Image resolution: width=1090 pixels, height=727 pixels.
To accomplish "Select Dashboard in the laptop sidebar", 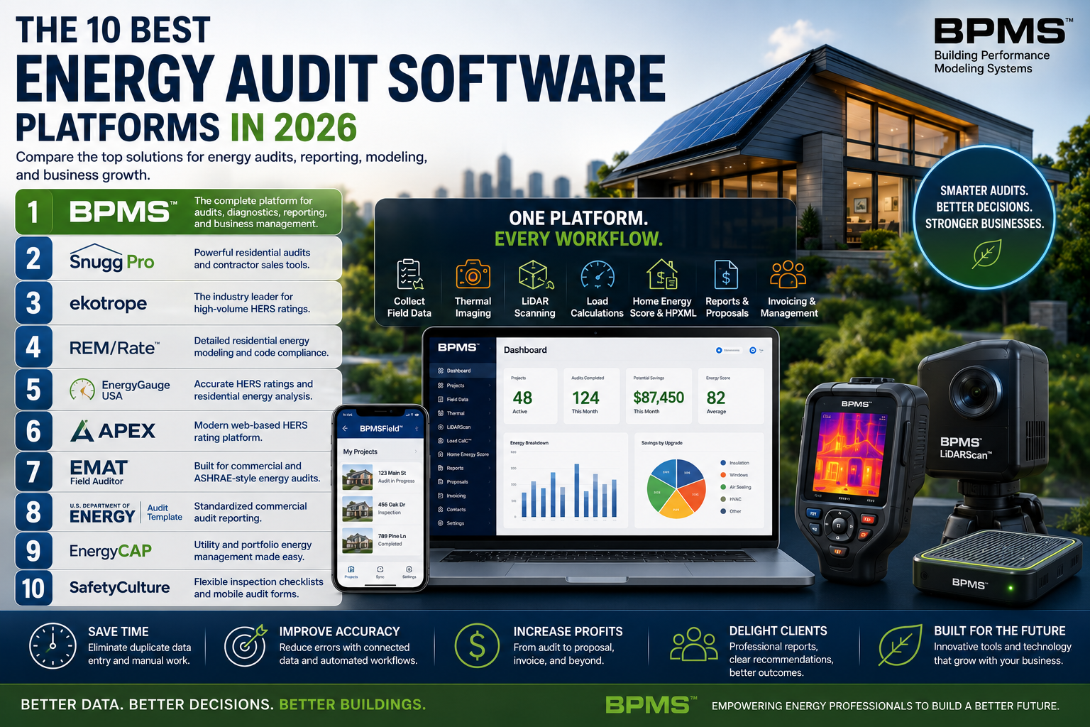I will (461, 371).
